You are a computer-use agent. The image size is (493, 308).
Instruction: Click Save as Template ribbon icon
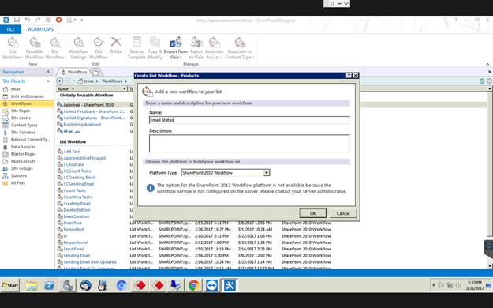[x=136, y=48]
